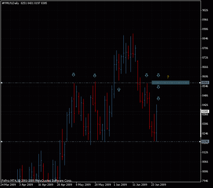The width and height of the screenshot is (213, 188).
Task: Click the 8568 price label on axis
Action: coord(205,82)
